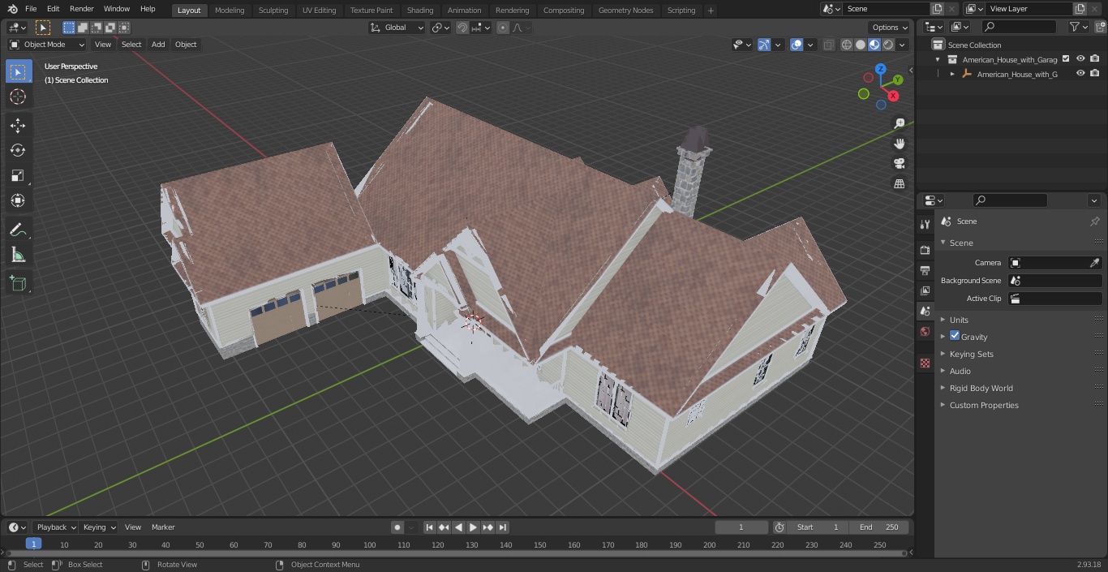Toggle camera view with camera icon
The image size is (1108, 572).
point(899,164)
